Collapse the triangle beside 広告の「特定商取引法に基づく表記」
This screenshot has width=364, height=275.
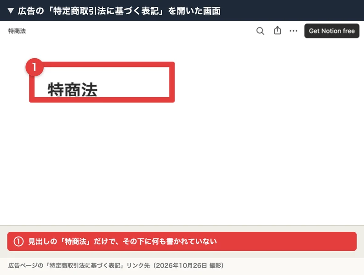[x=11, y=11]
